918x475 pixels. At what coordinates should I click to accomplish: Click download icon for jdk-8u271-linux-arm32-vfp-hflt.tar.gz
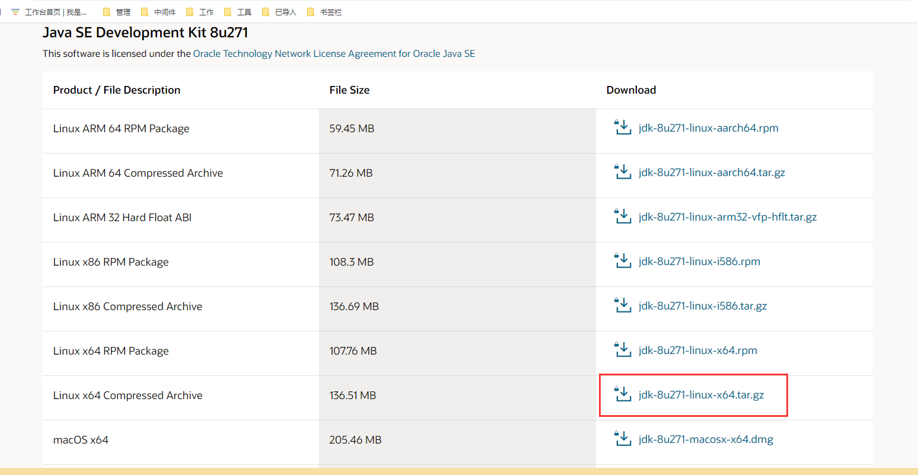point(623,216)
